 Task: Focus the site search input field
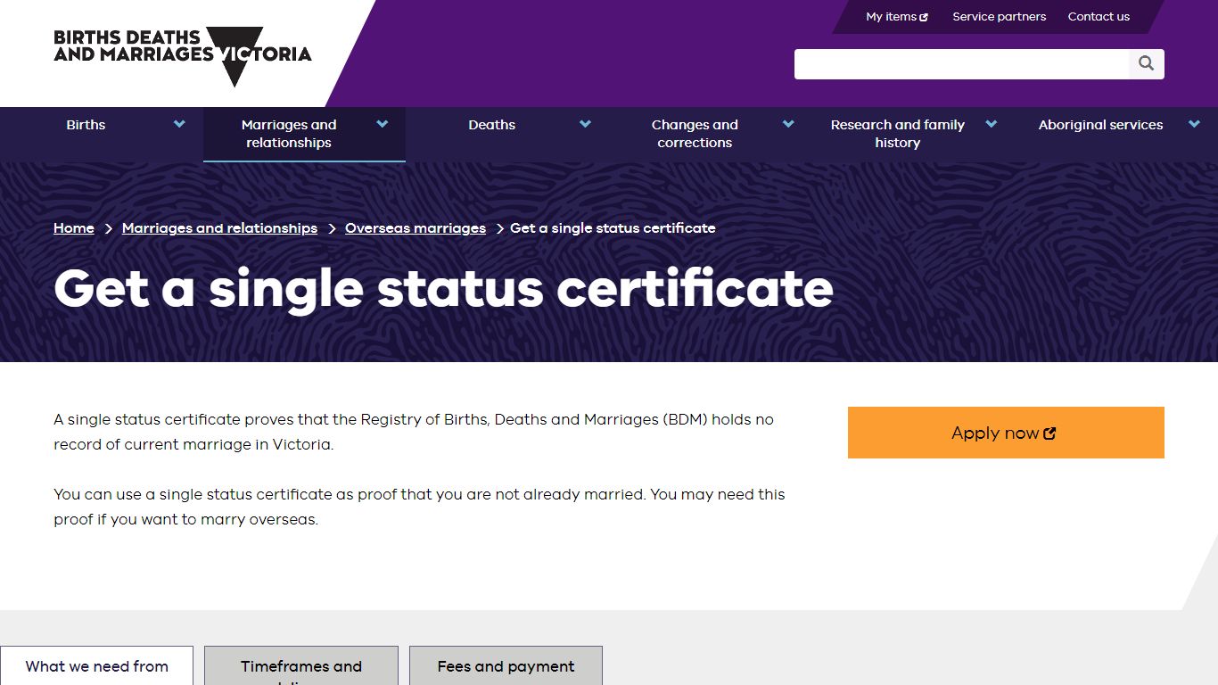961,64
